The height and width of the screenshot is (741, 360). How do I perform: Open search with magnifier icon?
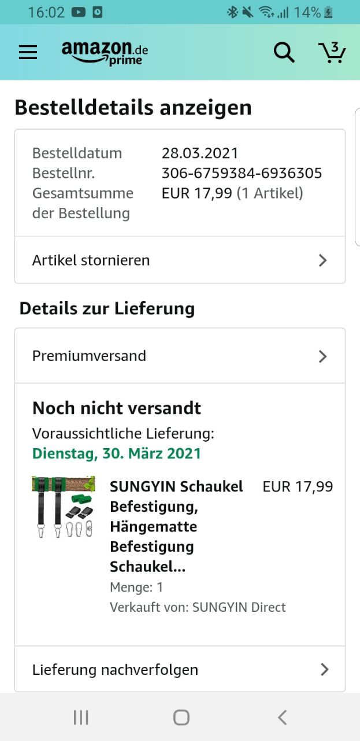pos(284,52)
